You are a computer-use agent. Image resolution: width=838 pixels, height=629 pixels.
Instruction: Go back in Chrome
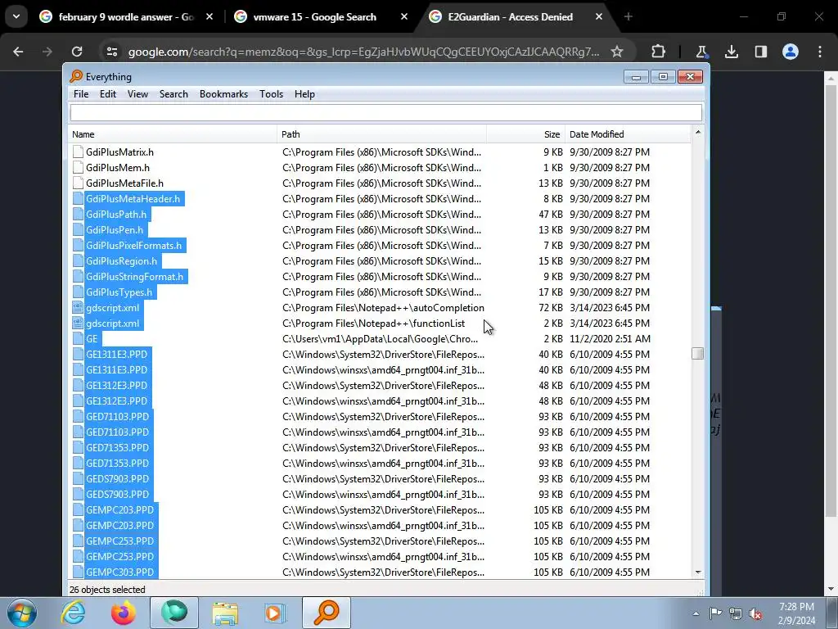tap(18, 52)
